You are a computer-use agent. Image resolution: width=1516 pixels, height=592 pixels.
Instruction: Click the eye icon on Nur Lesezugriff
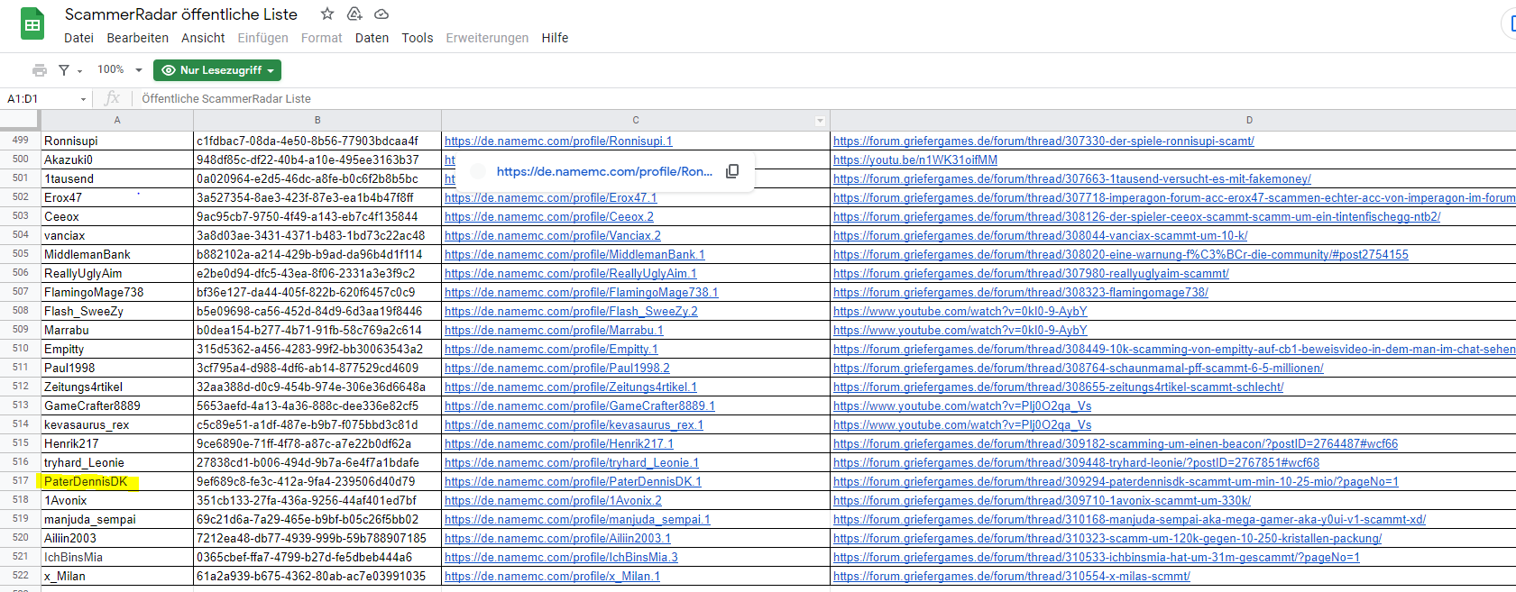coord(168,70)
